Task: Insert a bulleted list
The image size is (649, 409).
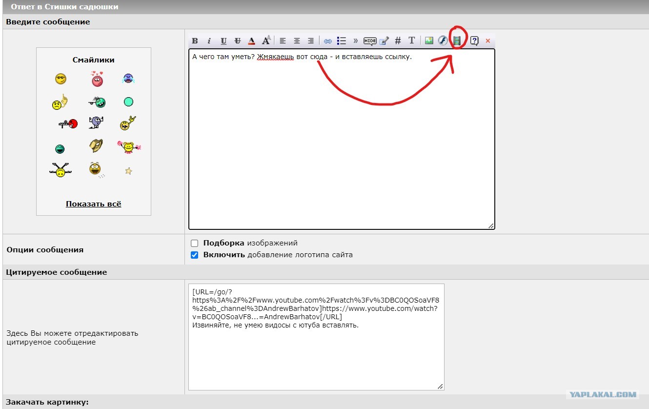Action: pos(342,41)
